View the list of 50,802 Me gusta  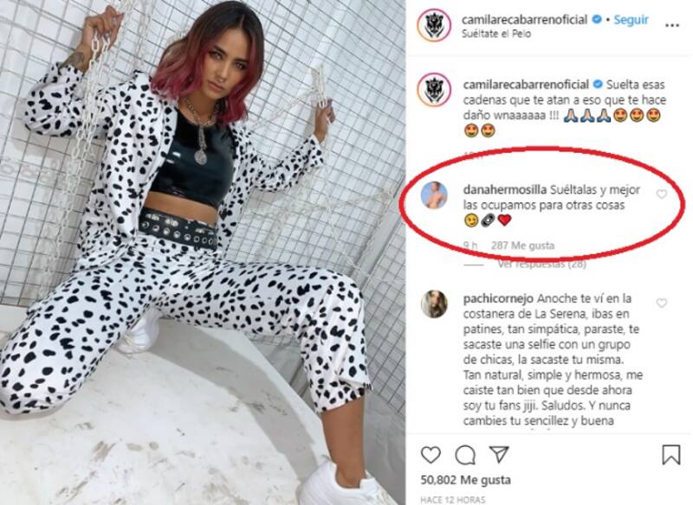[465, 480]
